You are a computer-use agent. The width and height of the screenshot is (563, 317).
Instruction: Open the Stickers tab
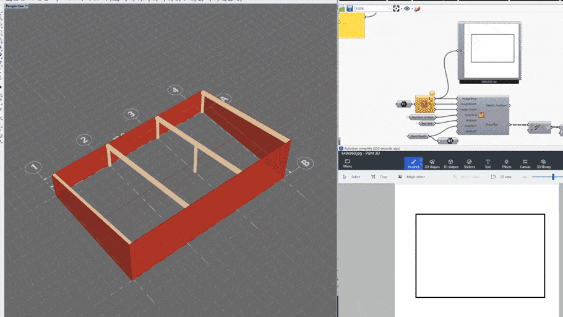click(469, 163)
